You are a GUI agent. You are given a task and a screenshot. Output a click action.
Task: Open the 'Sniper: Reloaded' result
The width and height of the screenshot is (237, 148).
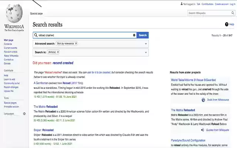pyautogui.click(x=44, y=130)
